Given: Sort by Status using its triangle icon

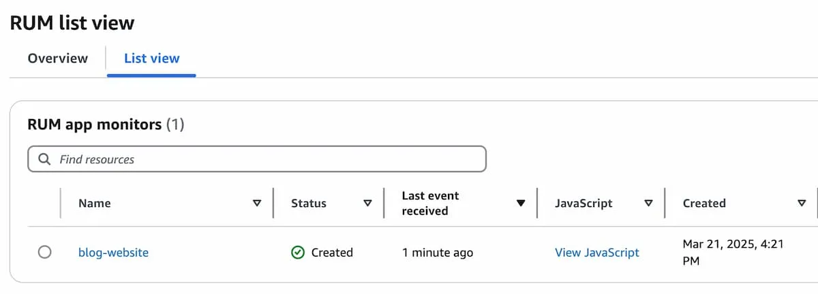Looking at the screenshot, I should click(367, 203).
